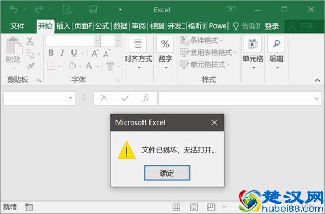Switch to the 页面布局 tab
Viewport: 325px width, 214px height.
(83, 26)
